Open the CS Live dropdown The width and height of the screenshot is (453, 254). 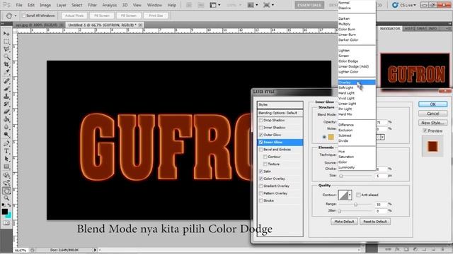pyautogui.click(x=404, y=5)
